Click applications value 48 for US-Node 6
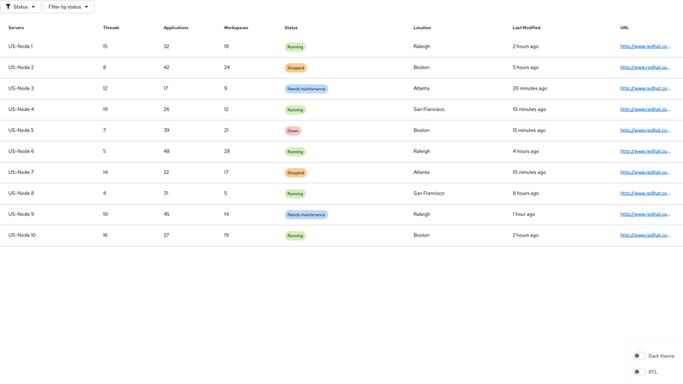Screen dimensions: 683x384 [x=166, y=152]
